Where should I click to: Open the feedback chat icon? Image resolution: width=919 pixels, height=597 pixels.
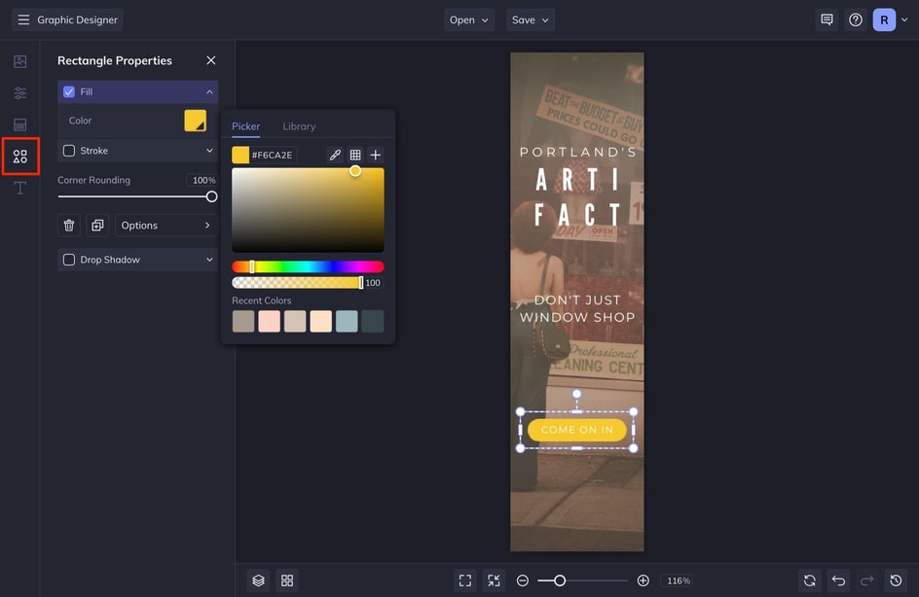pos(827,19)
